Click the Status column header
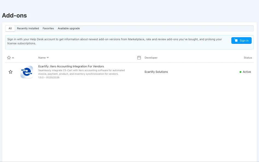The image size is (259, 162). coord(248,58)
